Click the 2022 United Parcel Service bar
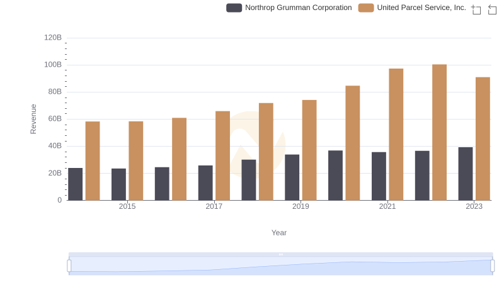Image resolution: width=504 pixels, height=290 pixels. (439, 132)
